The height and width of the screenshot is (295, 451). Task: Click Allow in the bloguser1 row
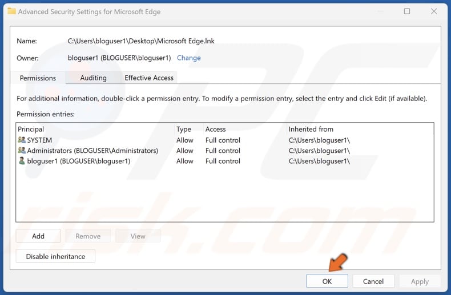coord(184,161)
